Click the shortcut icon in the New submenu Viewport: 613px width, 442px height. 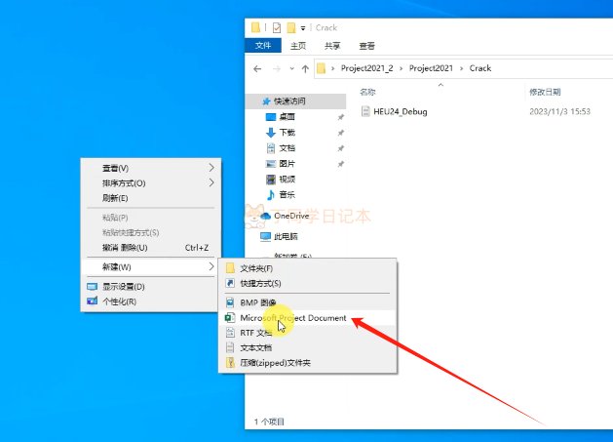(230, 283)
